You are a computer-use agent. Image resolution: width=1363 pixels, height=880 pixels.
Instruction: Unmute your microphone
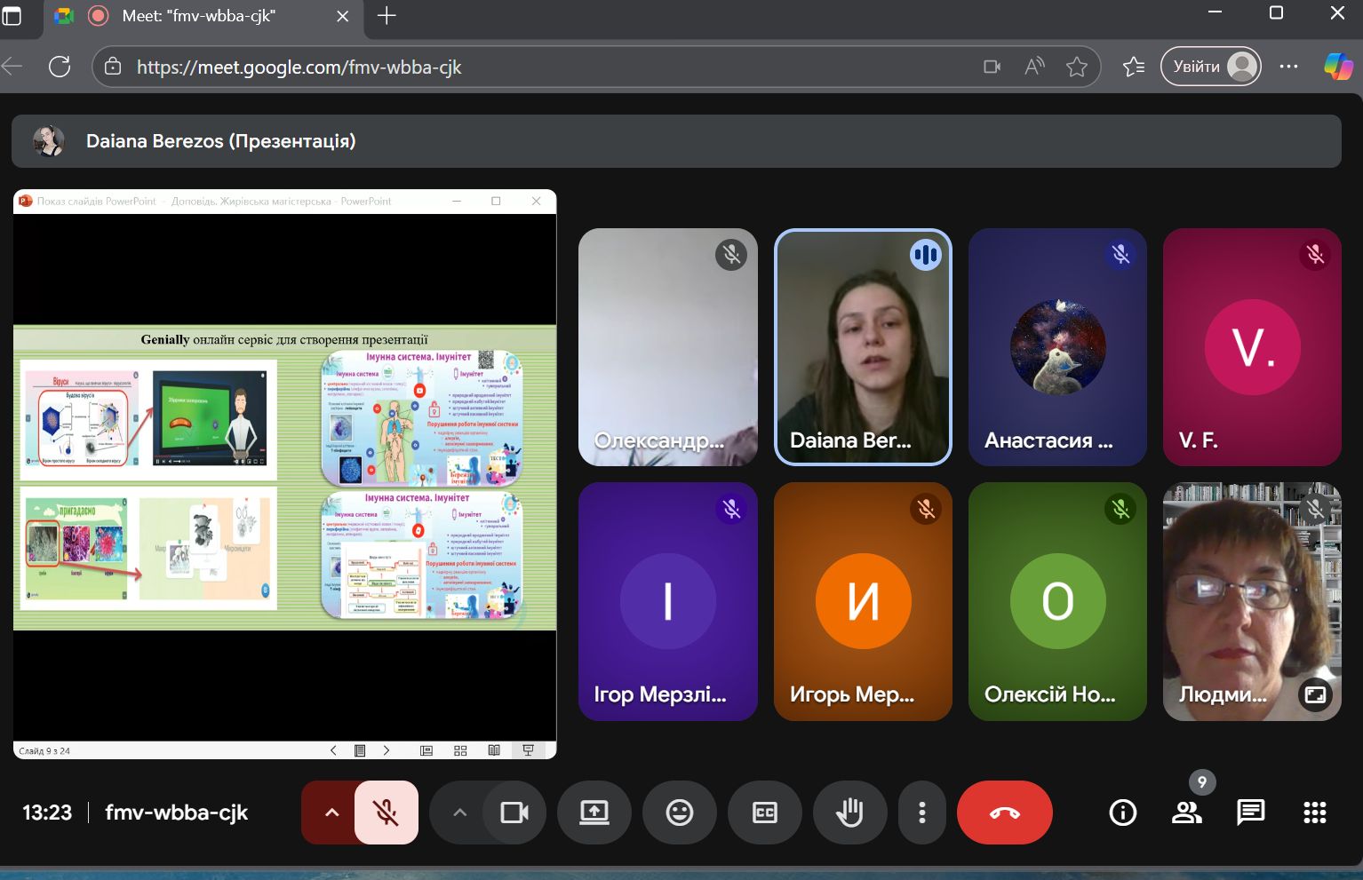(386, 813)
